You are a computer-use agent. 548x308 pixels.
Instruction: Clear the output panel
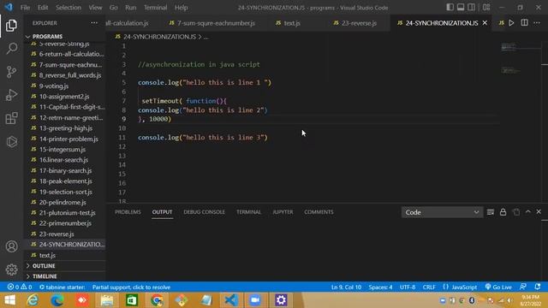click(491, 212)
